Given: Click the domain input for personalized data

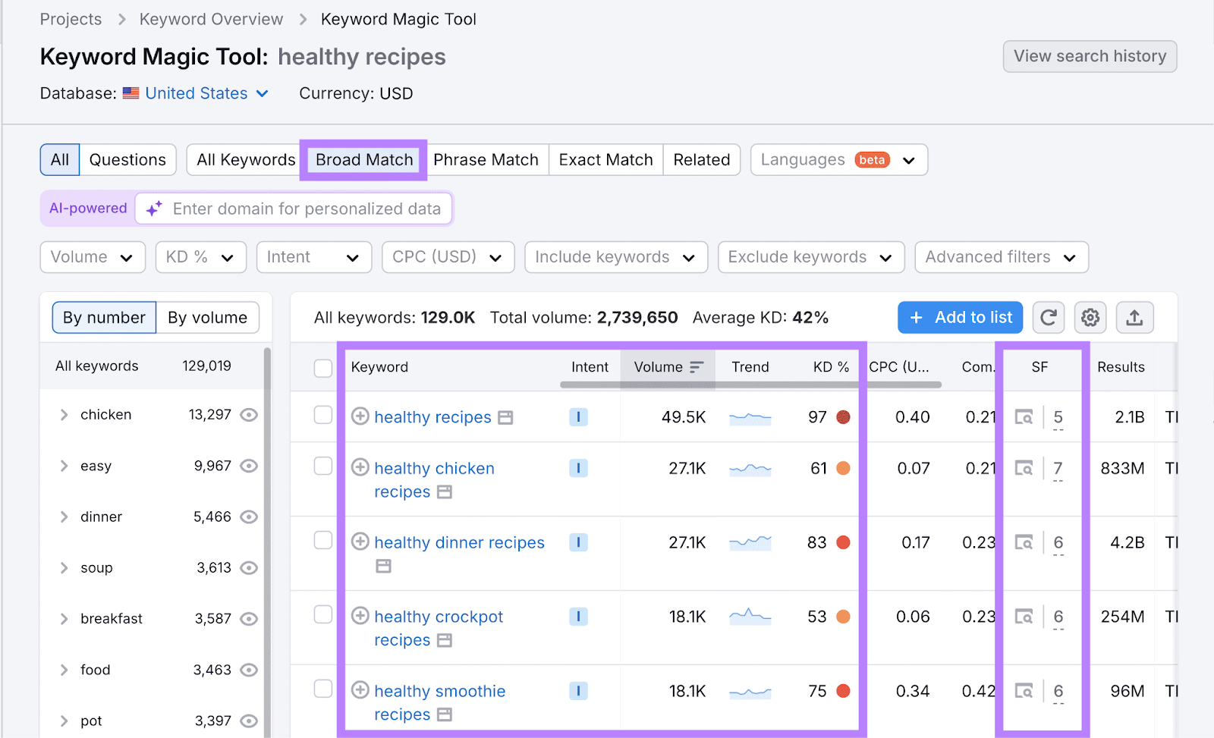Looking at the screenshot, I should click(303, 208).
